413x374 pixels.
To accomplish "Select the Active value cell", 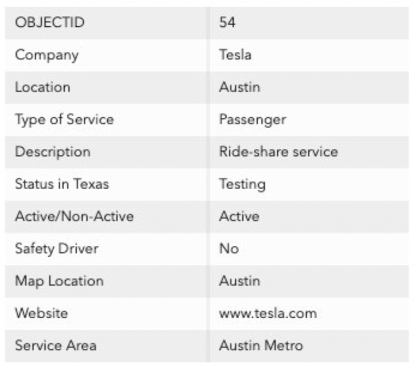I will 239,216.
